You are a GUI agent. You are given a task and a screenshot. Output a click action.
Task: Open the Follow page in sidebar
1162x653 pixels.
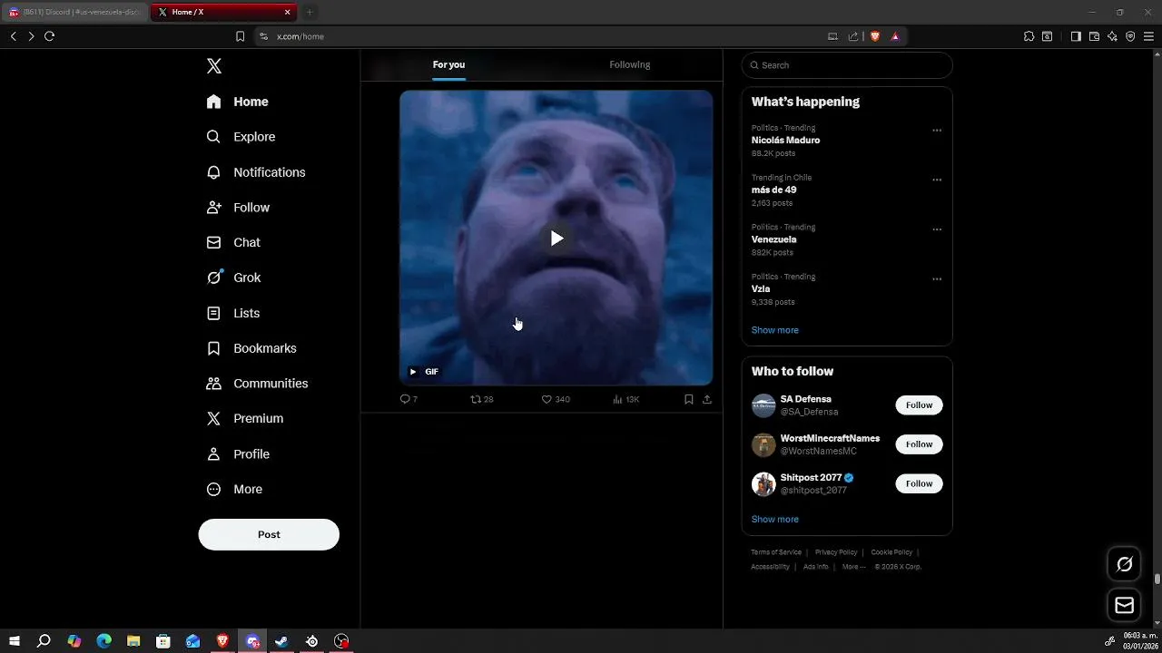[238, 208]
